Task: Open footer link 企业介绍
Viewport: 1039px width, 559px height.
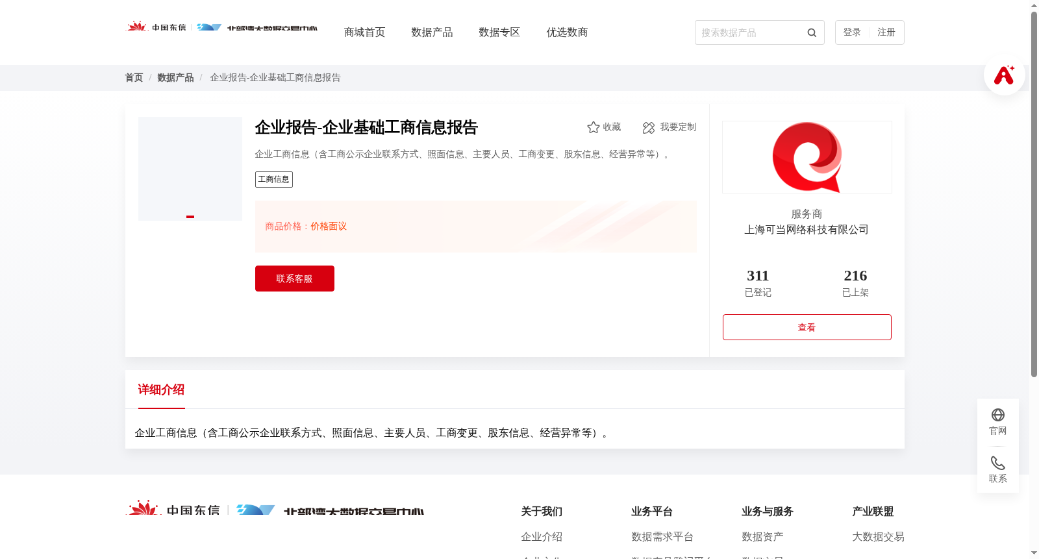Action: tap(542, 537)
